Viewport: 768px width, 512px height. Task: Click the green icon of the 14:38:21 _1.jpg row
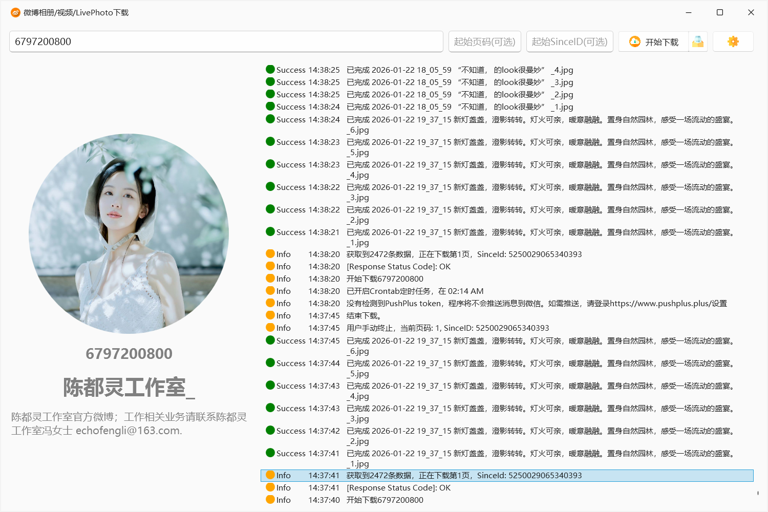(270, 231)
